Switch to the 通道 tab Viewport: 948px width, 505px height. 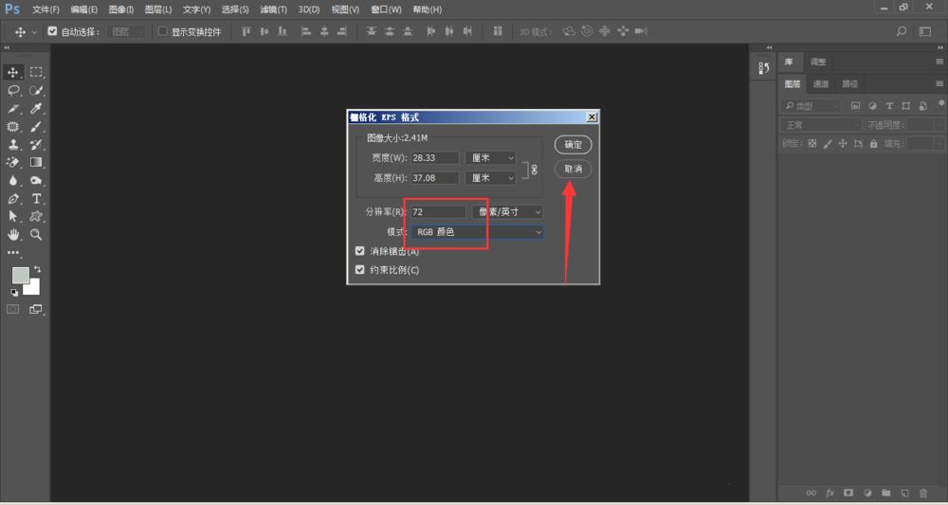[x=820, y=84]
